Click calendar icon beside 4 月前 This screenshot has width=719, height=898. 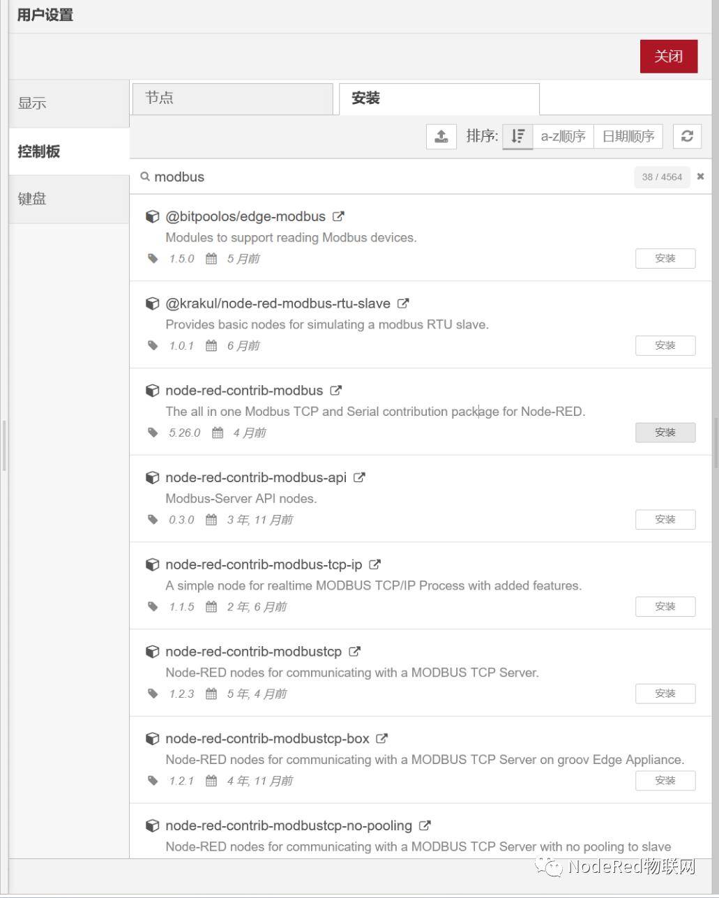click(218, 433)
